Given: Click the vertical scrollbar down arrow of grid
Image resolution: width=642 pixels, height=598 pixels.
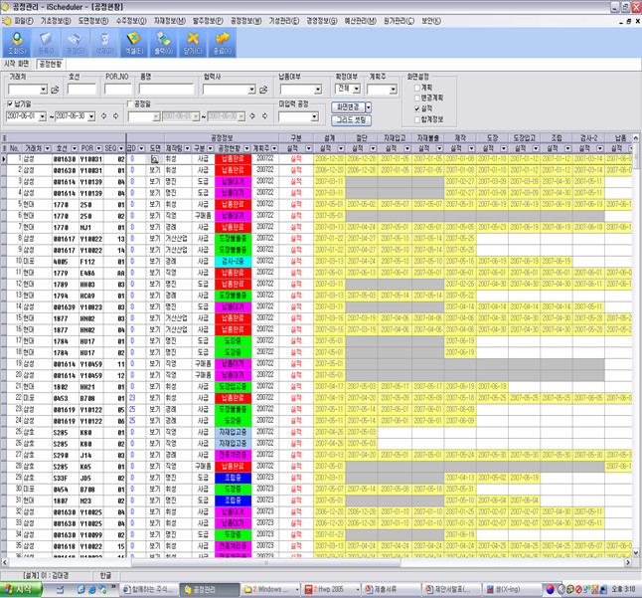Looking at the screenshot, I should pos(636,553).
